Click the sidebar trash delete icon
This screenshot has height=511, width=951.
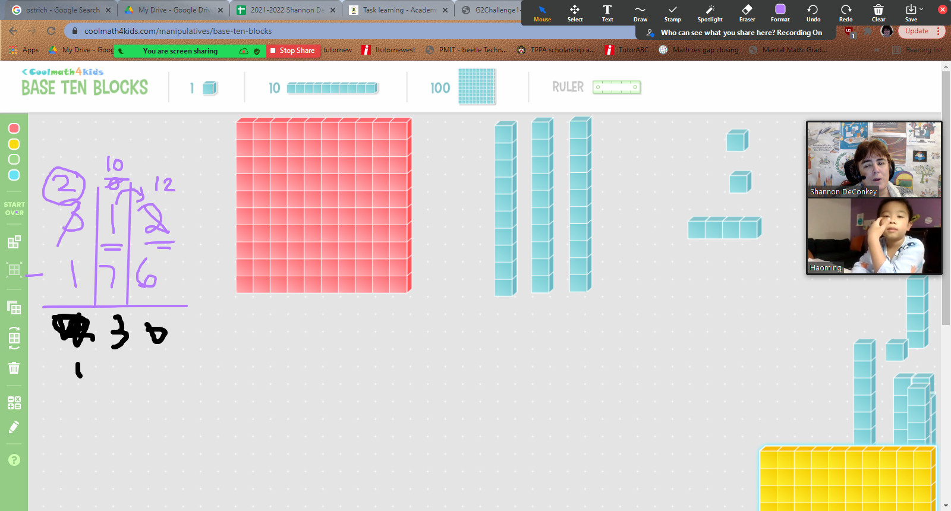pos(14,368)
